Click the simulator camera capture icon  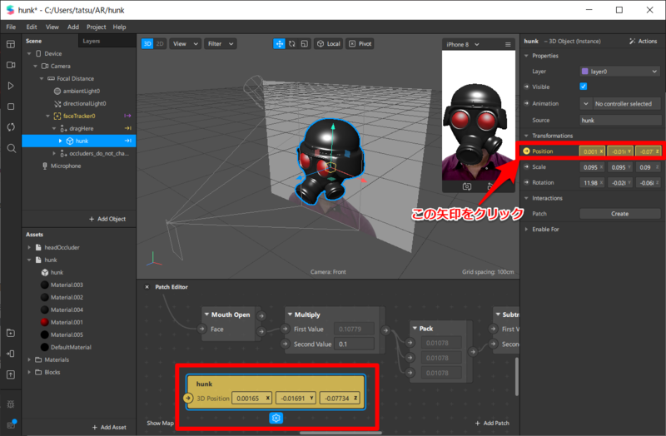click(x=467, y=186)
